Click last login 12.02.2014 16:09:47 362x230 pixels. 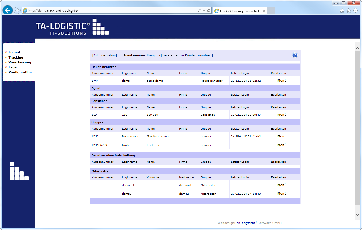click(246, 115)
